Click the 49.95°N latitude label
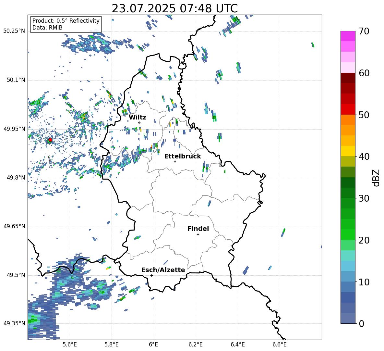Viewport: 384px width, 351px height. coord(14,129)
